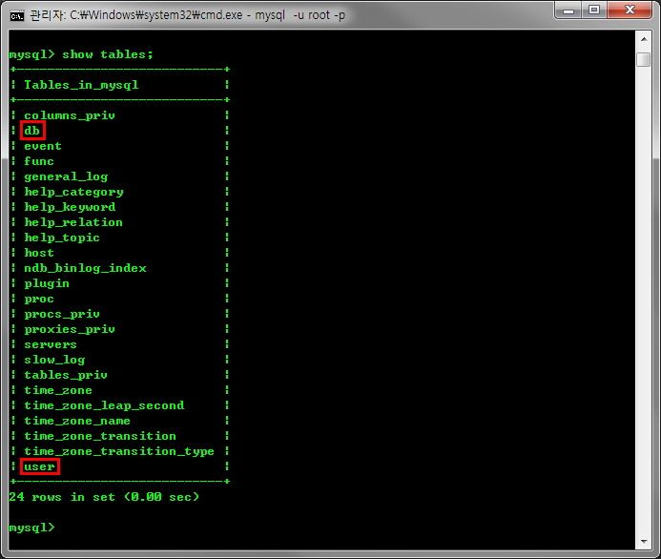
Task: Click the 'event' table row
Action: click(120, 146)
